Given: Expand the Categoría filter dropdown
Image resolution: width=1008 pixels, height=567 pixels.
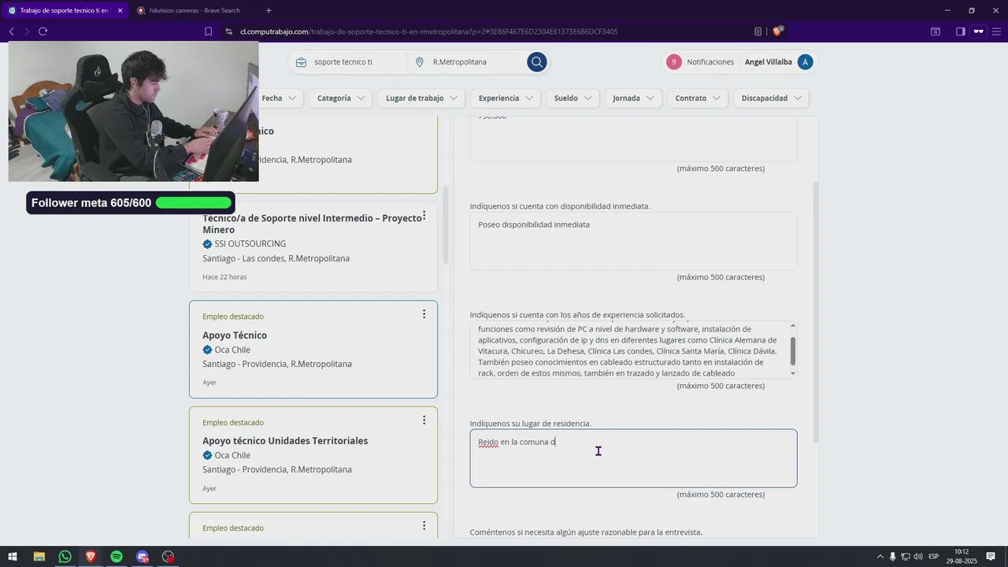Looking at the screenshot, I should pyautogui.click(x=341, y=98).
